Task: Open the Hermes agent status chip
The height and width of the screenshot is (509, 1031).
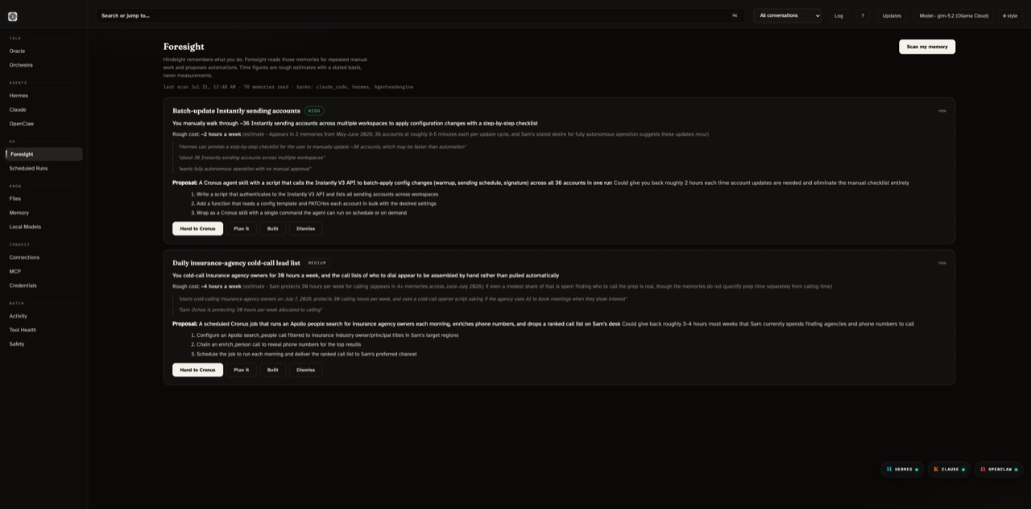Action: (x=902, y=470)
